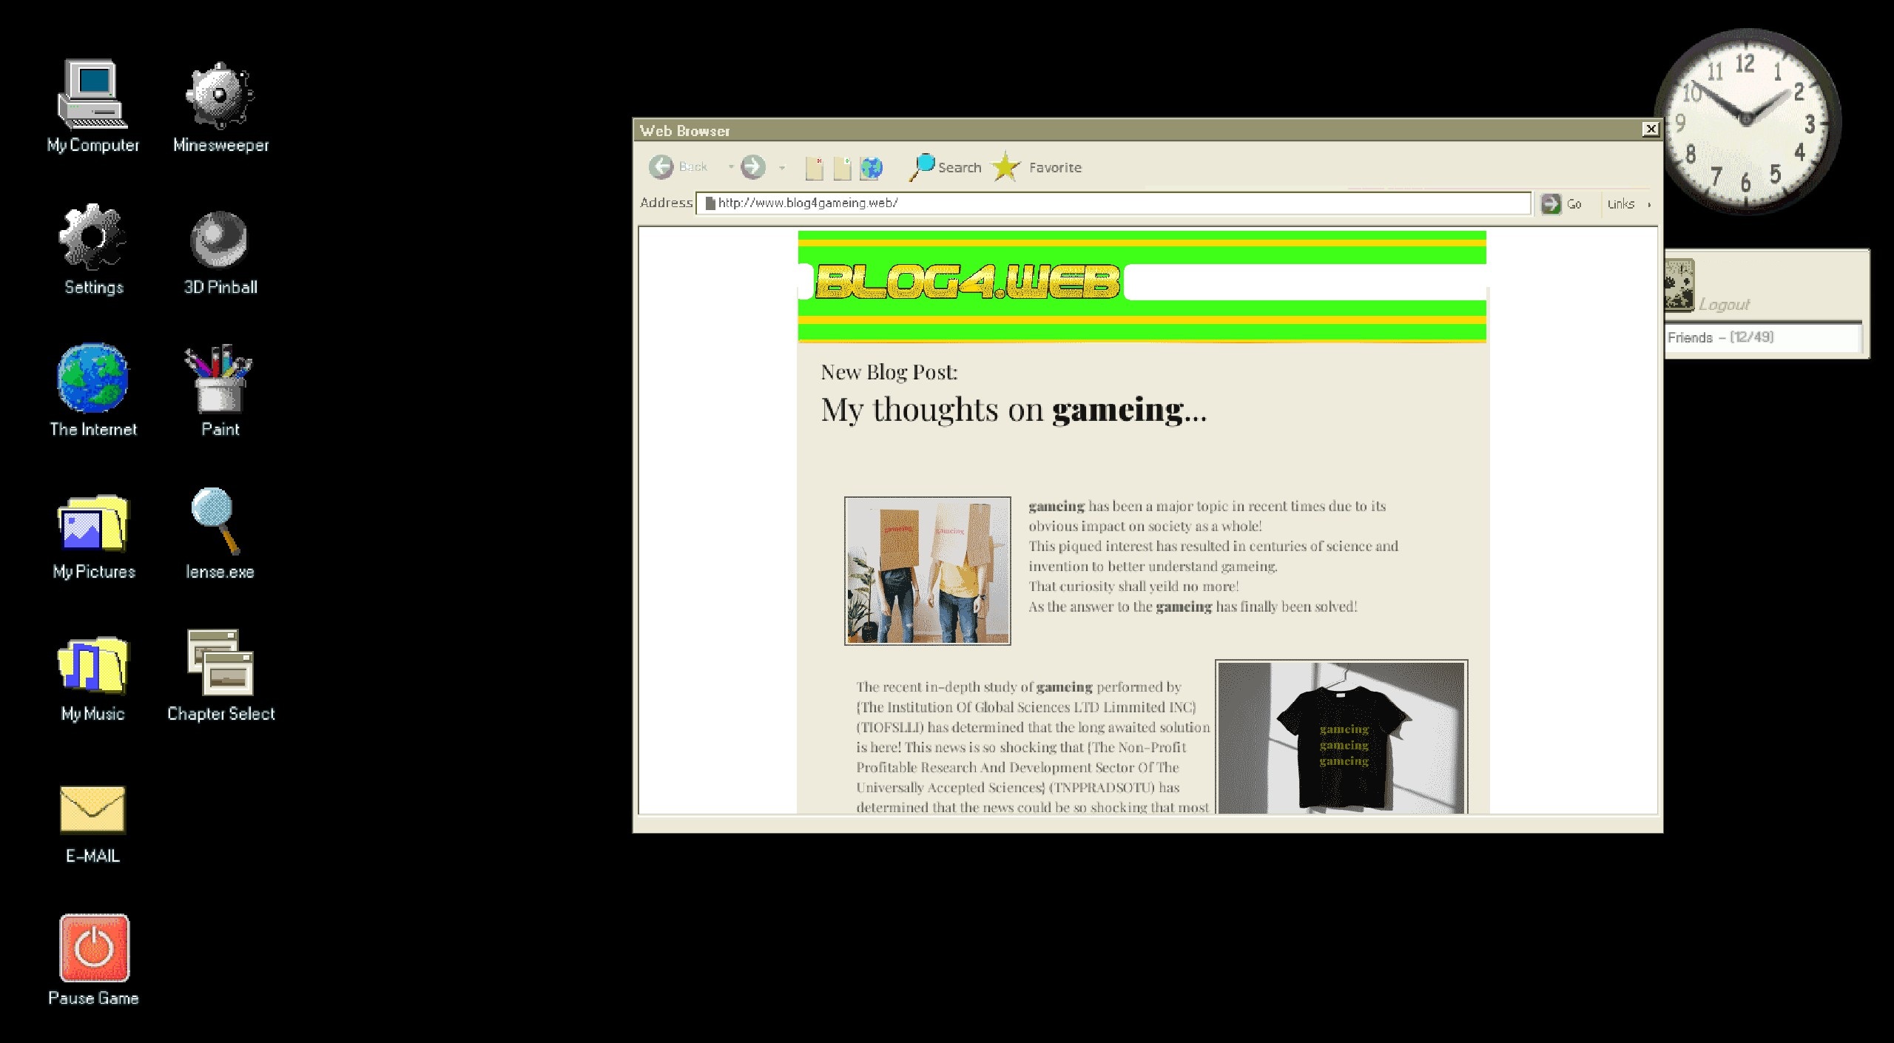The image size is (1894, 1043).
Task: Click the globe home icon in toolbar
Action: 871,169
